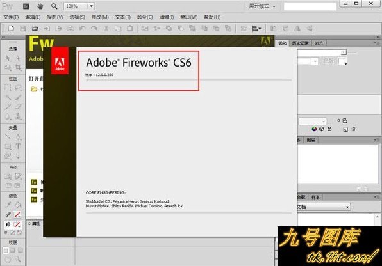Select the Lasso tool

18,88
